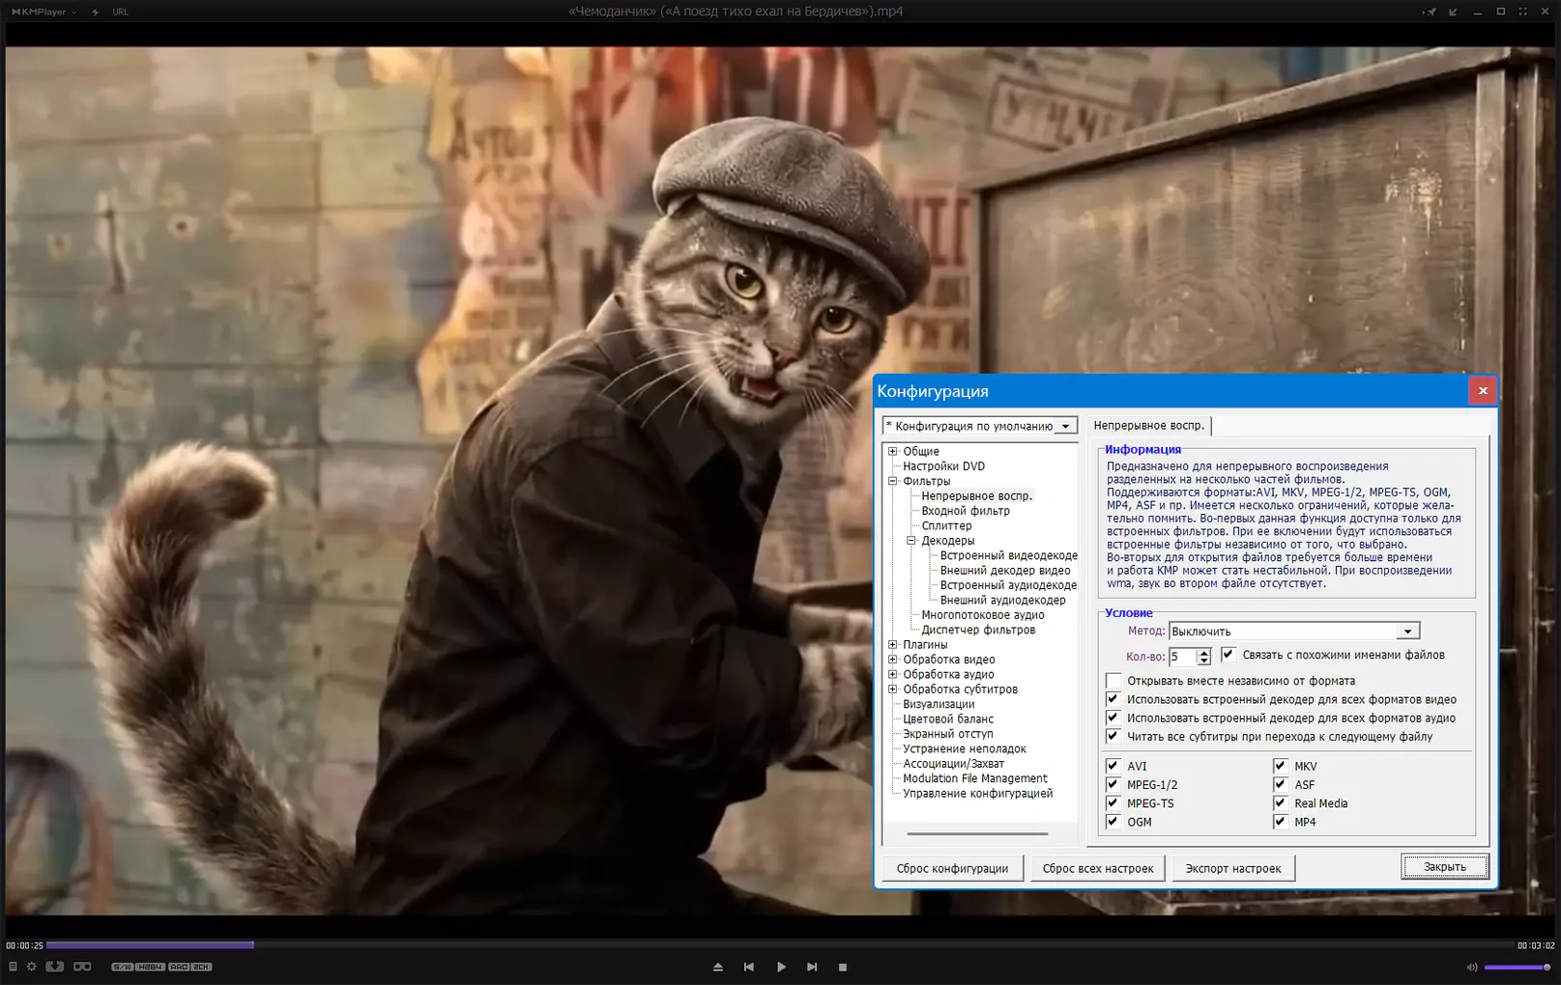
Task: Click the AAC audio codec badge
Action: point(179,967)
